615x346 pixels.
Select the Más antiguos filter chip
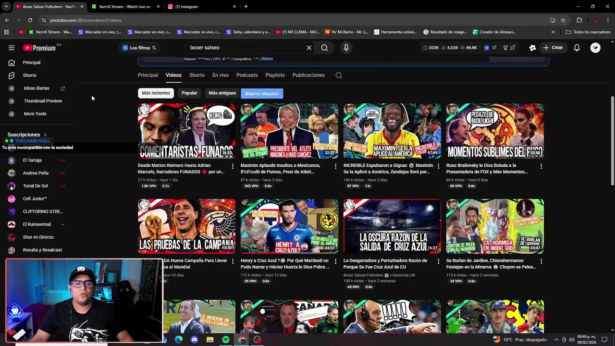222,93
